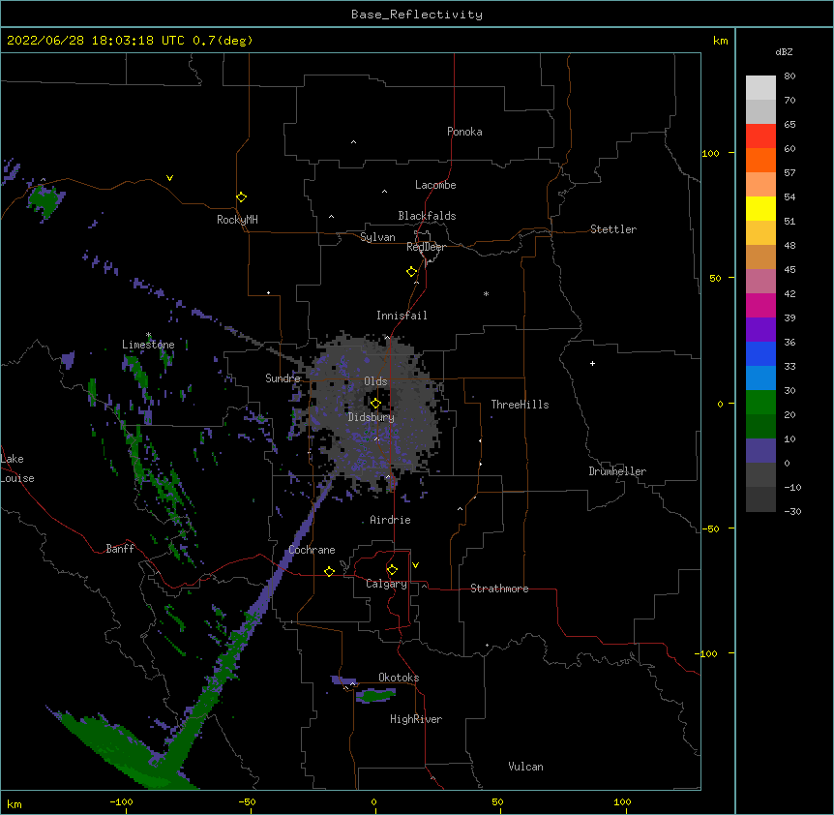Click the dBZ legend heading
Screen dimensions: 834x815
coord(784,52)
